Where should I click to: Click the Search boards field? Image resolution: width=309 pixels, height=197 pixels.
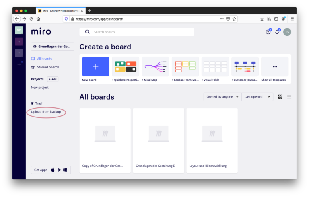(136, 32)
